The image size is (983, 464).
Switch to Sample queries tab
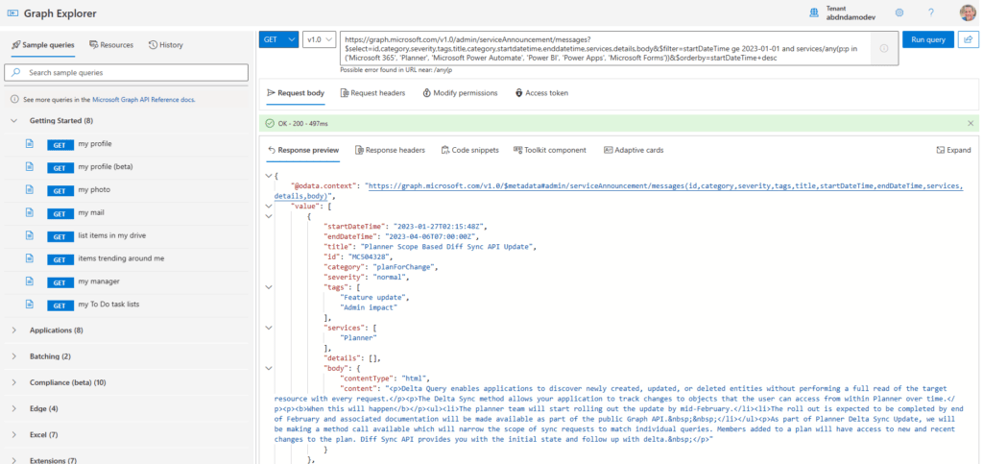(42, 45)
